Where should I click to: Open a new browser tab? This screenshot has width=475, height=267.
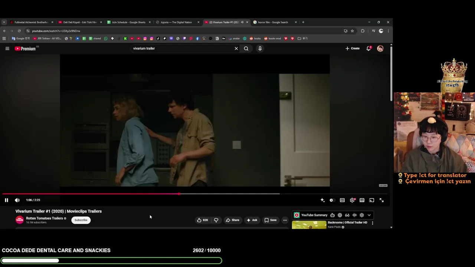(303, 22)
